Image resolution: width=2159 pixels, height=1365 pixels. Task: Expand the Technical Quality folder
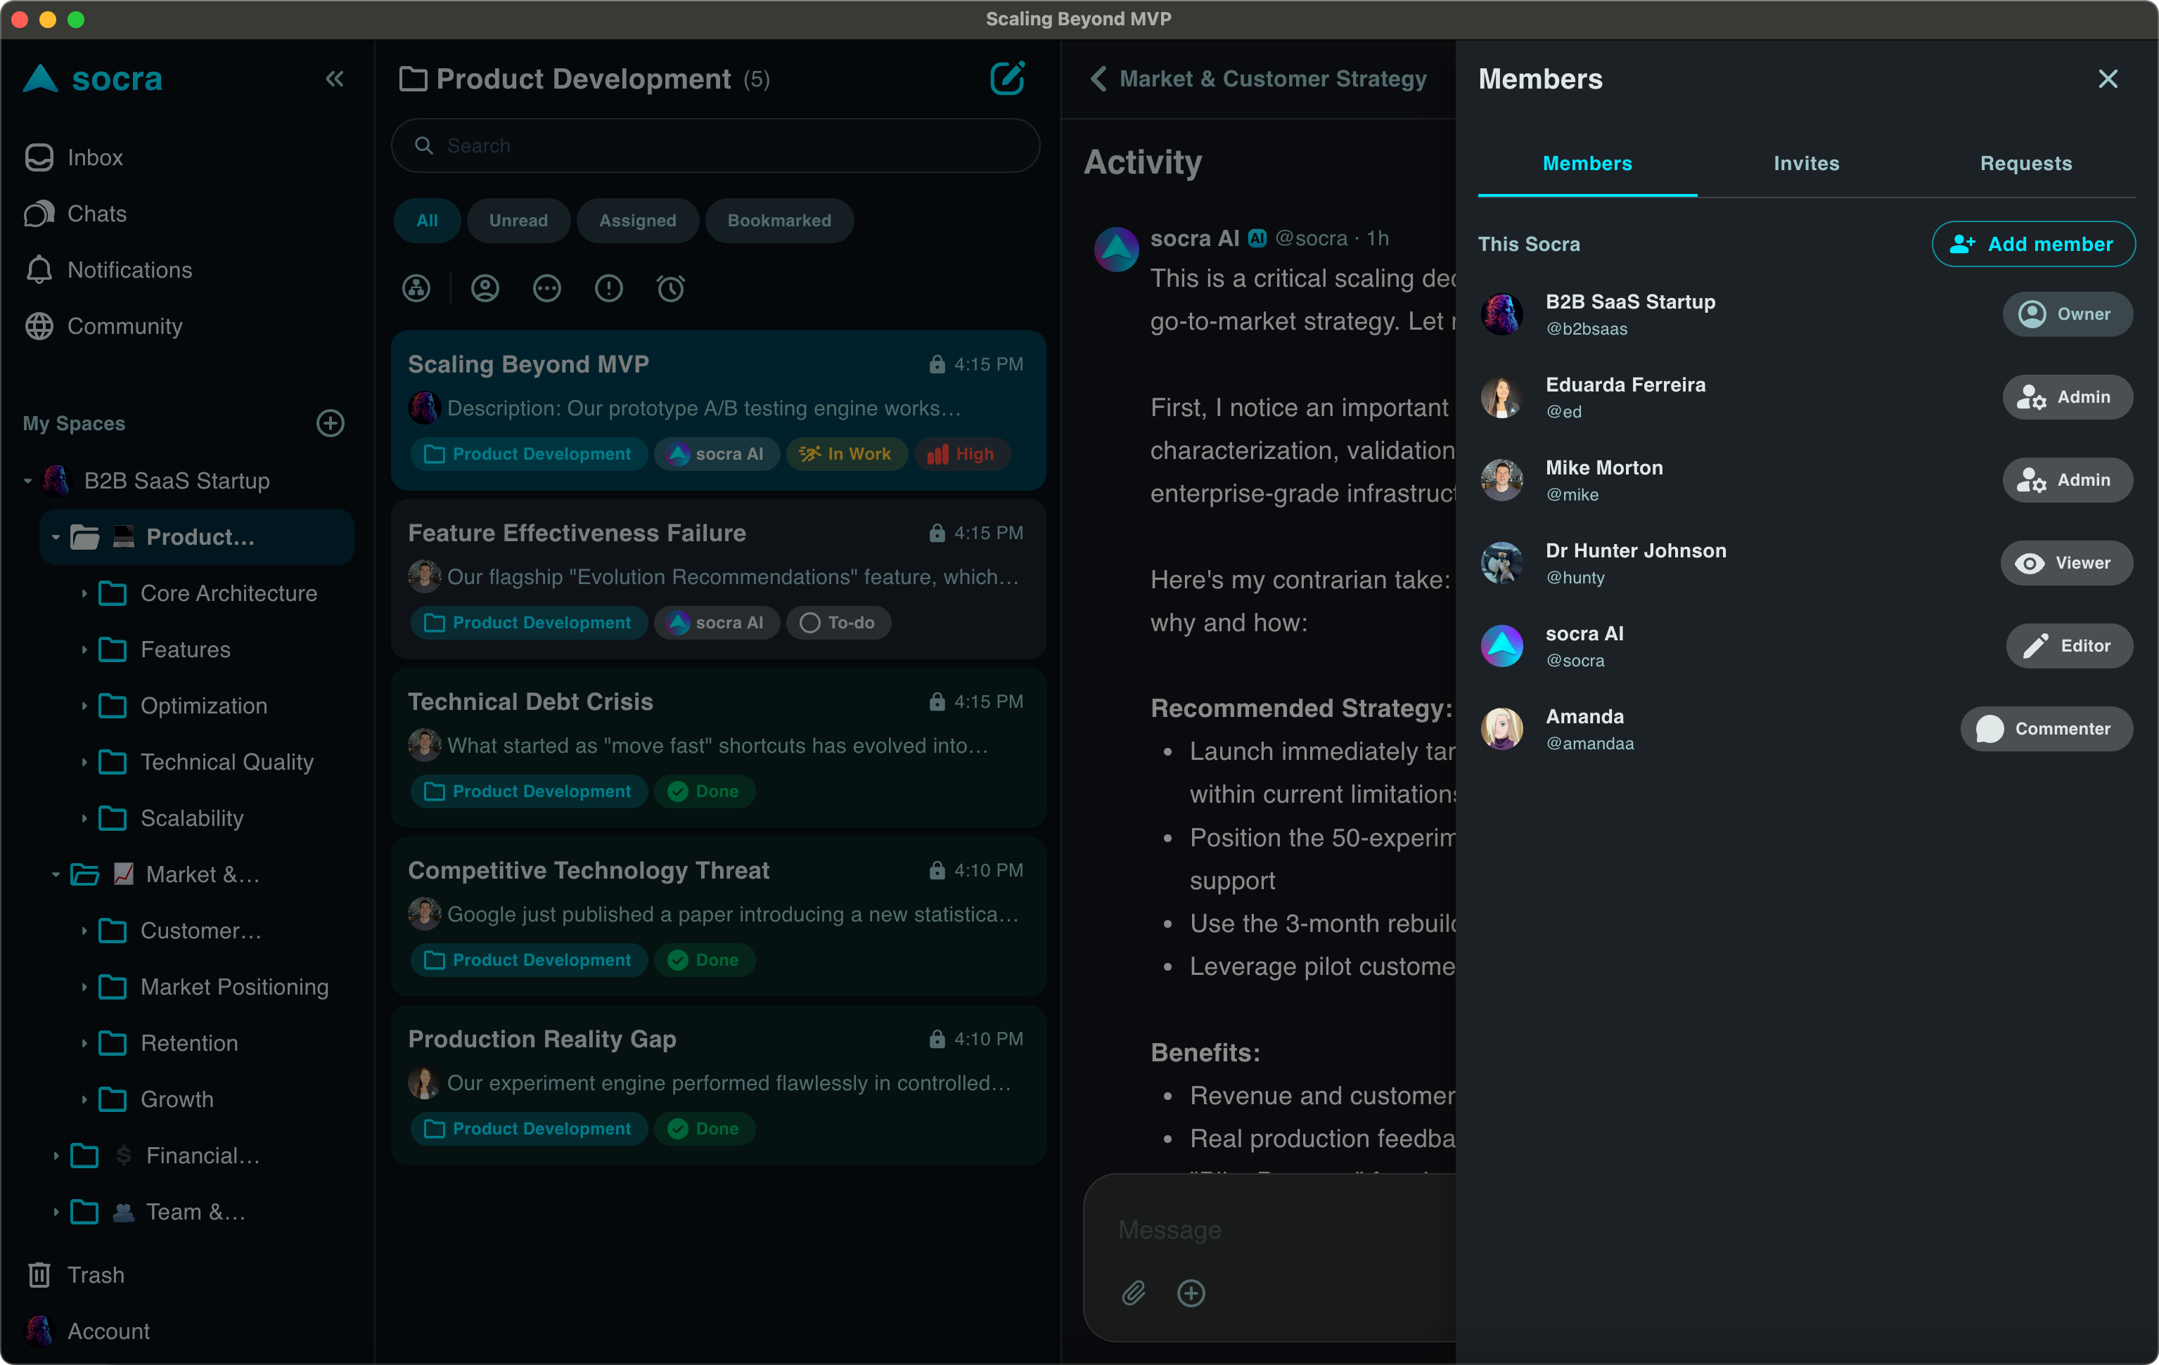[x=84, y=763]
